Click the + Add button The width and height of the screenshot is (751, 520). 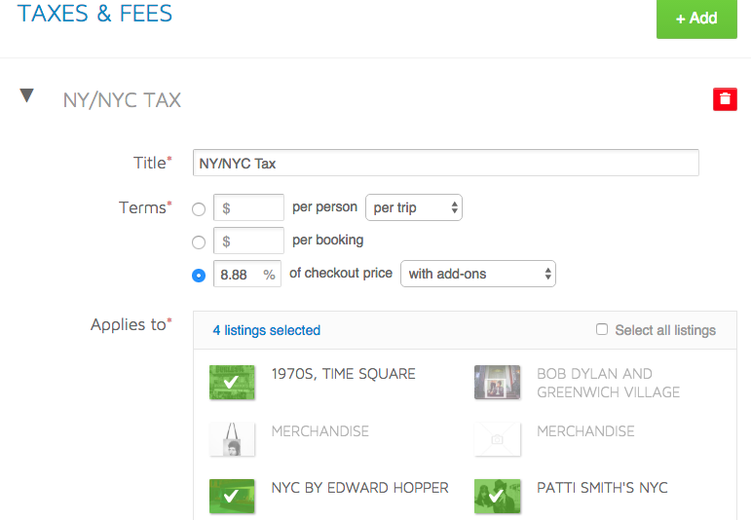[x=696, y=19]
